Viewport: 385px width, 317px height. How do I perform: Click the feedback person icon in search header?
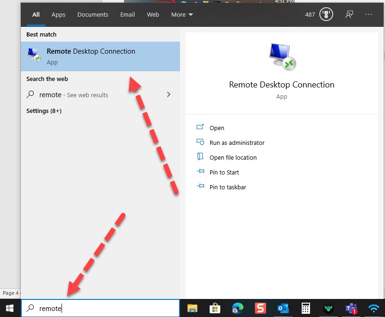[x=349, y=14]
